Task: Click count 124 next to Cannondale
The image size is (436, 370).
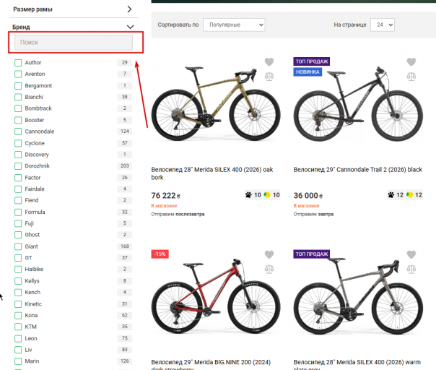Action: coord(125,132)
